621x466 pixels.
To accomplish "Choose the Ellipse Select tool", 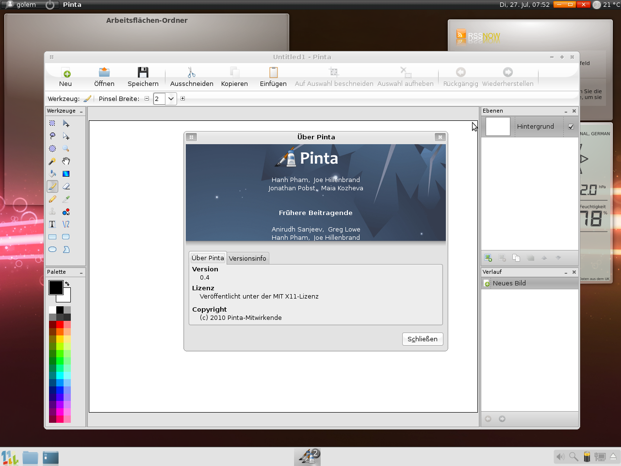I will click(x=52, y=149).
